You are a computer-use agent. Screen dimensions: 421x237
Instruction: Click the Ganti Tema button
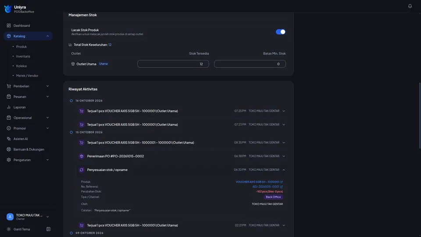[x=21, y=229]
